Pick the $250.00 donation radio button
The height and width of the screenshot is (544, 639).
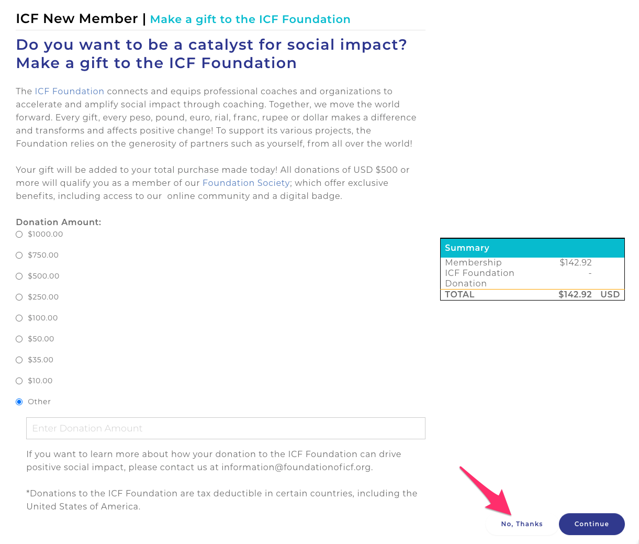click(x=19, y=297)
